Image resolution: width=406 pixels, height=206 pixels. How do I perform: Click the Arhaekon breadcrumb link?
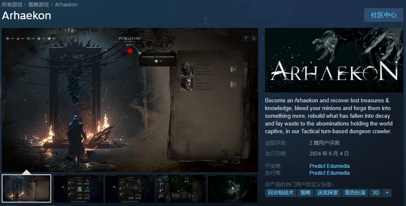[x=66, y=4]
